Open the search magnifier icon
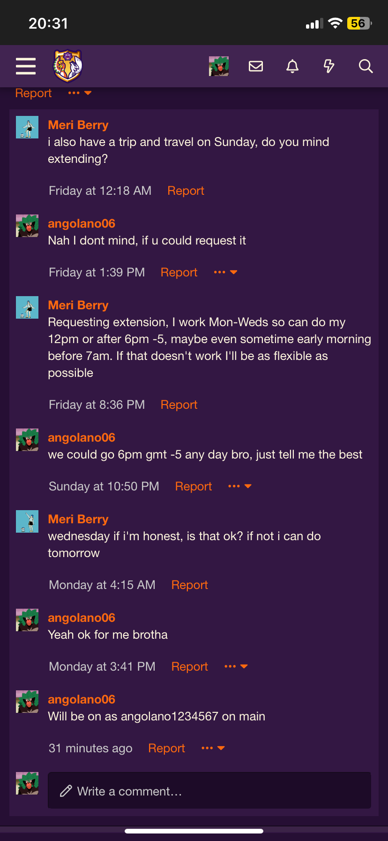Viewport: 388px width, 841px height. point(366,66)
